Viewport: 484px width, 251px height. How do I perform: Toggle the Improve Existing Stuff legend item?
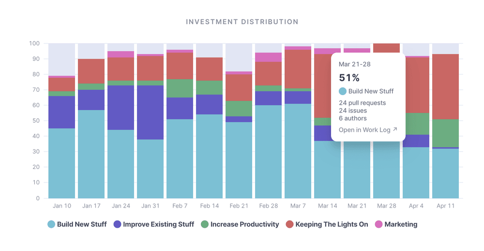click(x=153, y=224)
